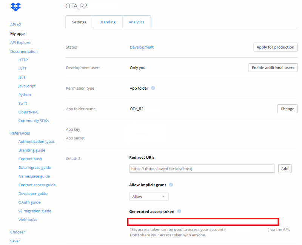Image resolution: width=302 pixels, height=245 pixels.
Task: Click Add redirect URI button
Action: (x=285, y=168)
